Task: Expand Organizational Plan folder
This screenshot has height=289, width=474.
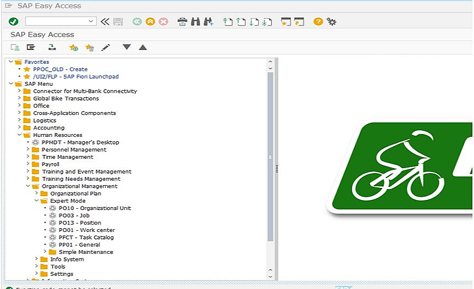Action: (36, 193)
